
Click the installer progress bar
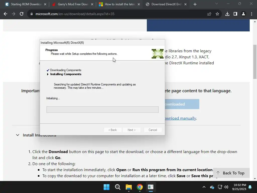pyautogui.click(x=102, y=110)
